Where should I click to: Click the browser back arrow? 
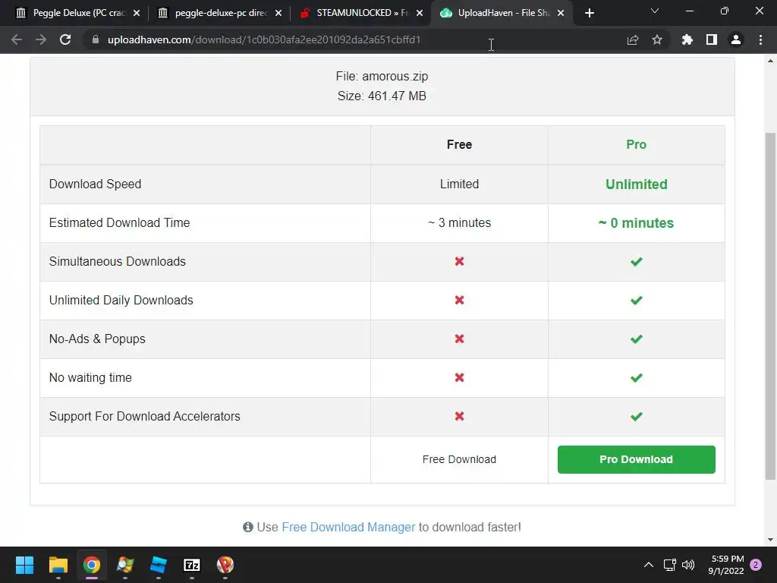(17, 39)
